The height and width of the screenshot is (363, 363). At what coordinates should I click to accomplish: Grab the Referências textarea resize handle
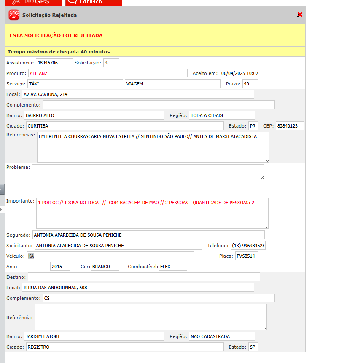[x=267, y=160]
